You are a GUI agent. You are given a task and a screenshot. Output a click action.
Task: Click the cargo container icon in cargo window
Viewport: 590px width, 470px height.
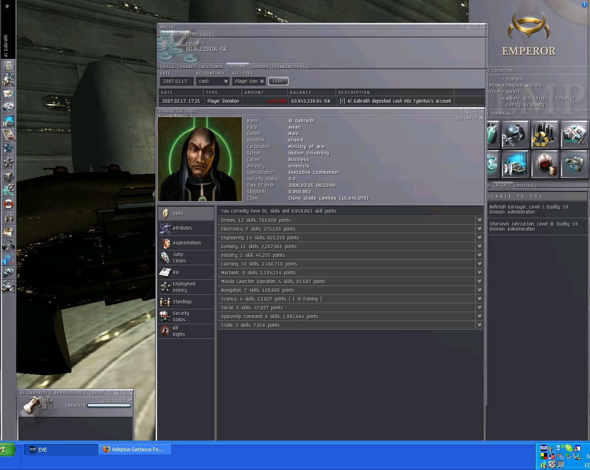pos(31,405)
